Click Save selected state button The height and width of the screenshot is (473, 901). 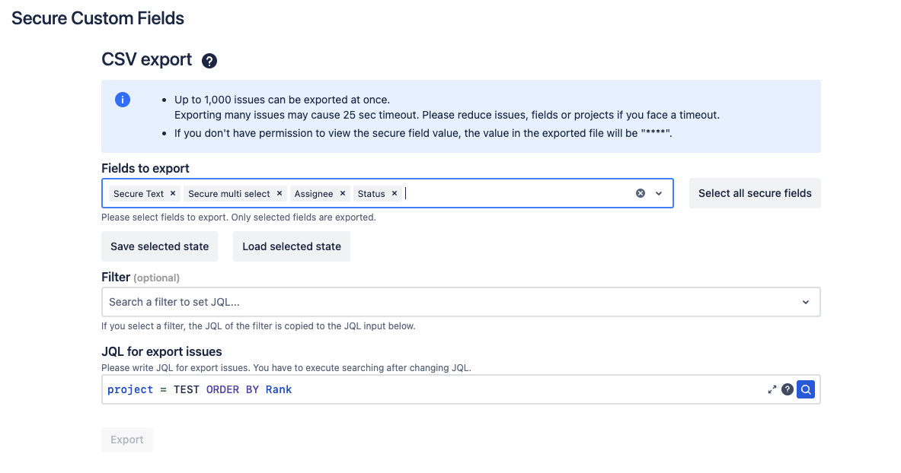(159, 246)
